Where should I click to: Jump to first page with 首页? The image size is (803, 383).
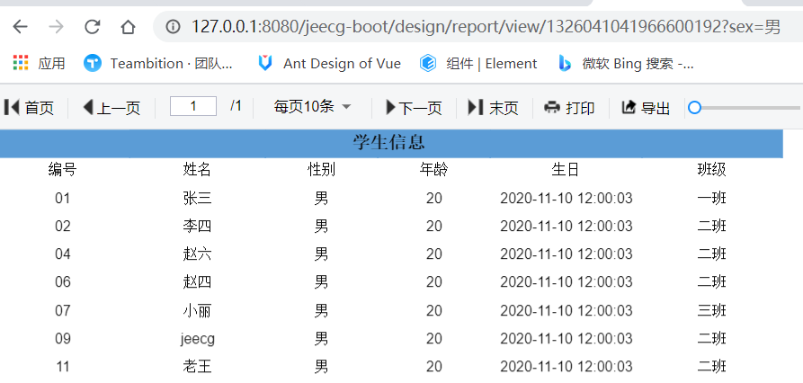tap(29, 108)
